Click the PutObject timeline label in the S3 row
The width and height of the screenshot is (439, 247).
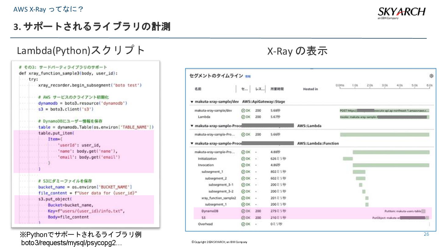pyautogui.click(x=399, y=218)
